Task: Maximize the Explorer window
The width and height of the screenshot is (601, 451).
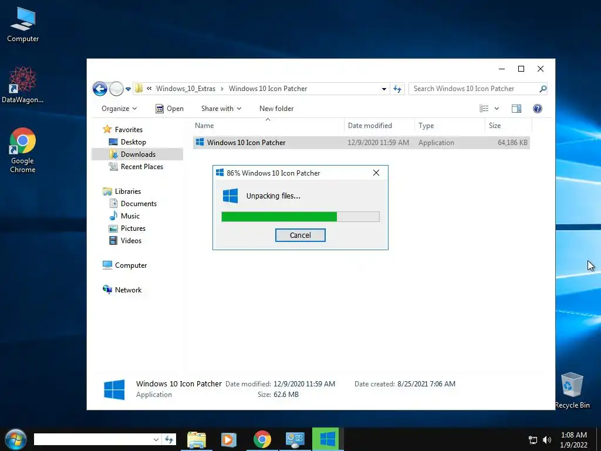Action: (x=521, y=69)
